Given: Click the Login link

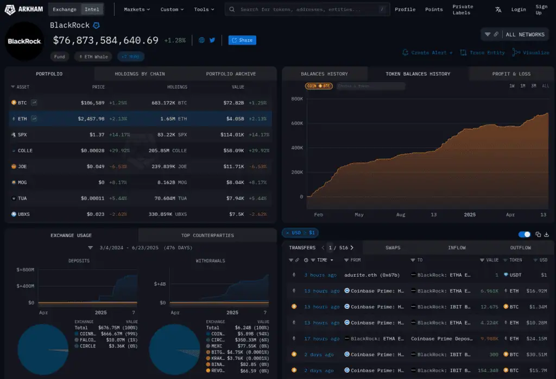Looking at the screenshot, I should tap(519, 9).
